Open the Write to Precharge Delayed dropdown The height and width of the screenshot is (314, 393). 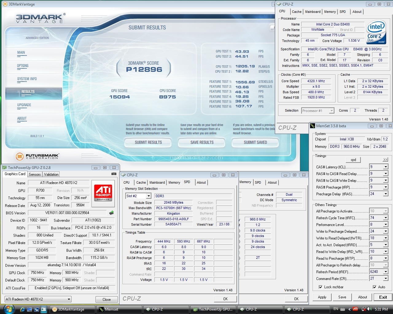[386, 231]
